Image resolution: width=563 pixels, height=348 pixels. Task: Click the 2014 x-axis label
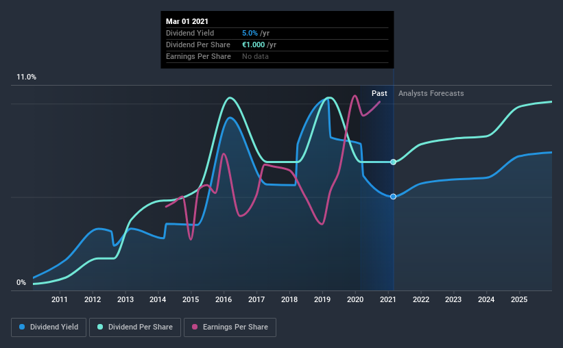click(158, 299)
